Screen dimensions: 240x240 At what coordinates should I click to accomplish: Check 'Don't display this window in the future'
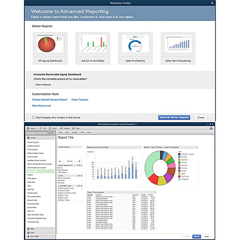pos(34,118)
